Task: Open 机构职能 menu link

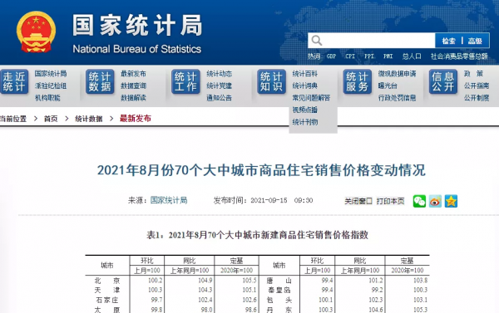Action: 47,98
